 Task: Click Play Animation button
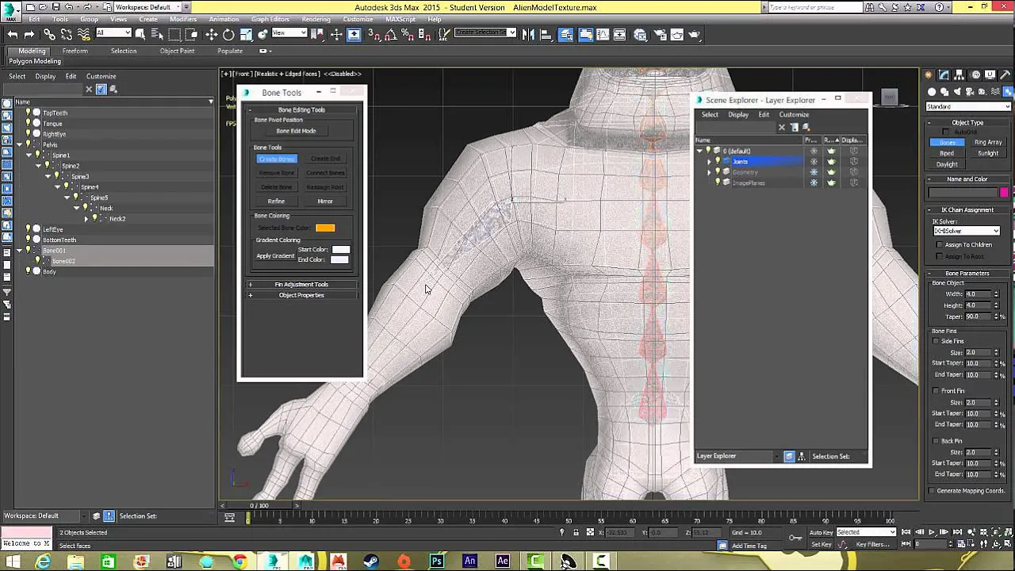click(933, 532)
